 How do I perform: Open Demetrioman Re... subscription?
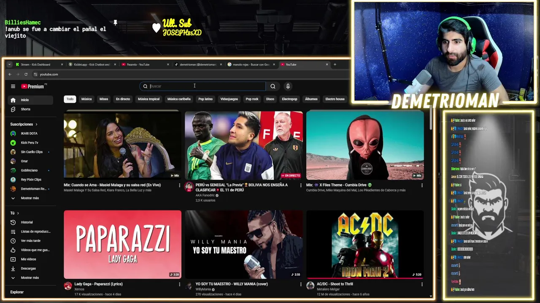(x=30, y=189)
